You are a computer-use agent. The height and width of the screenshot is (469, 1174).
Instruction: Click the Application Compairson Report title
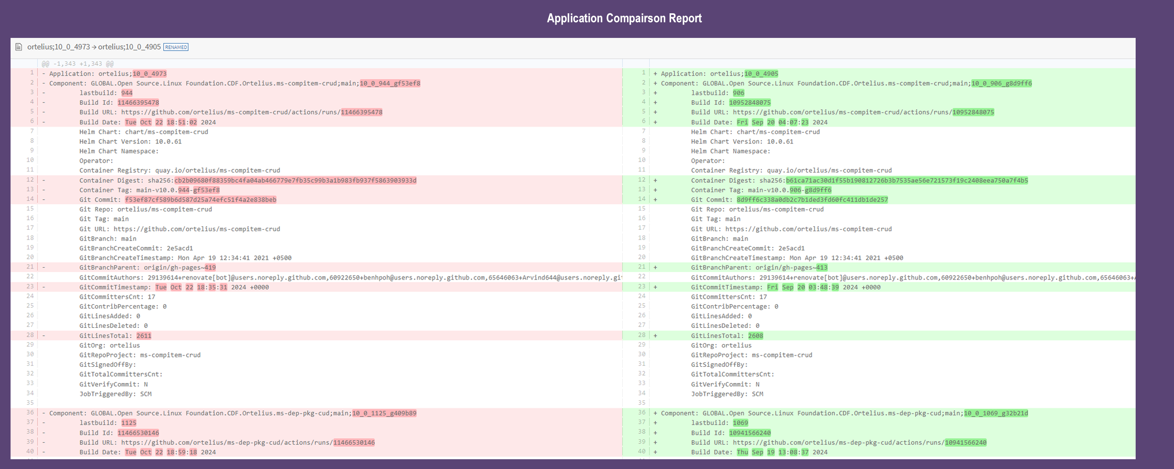(624, 18)
